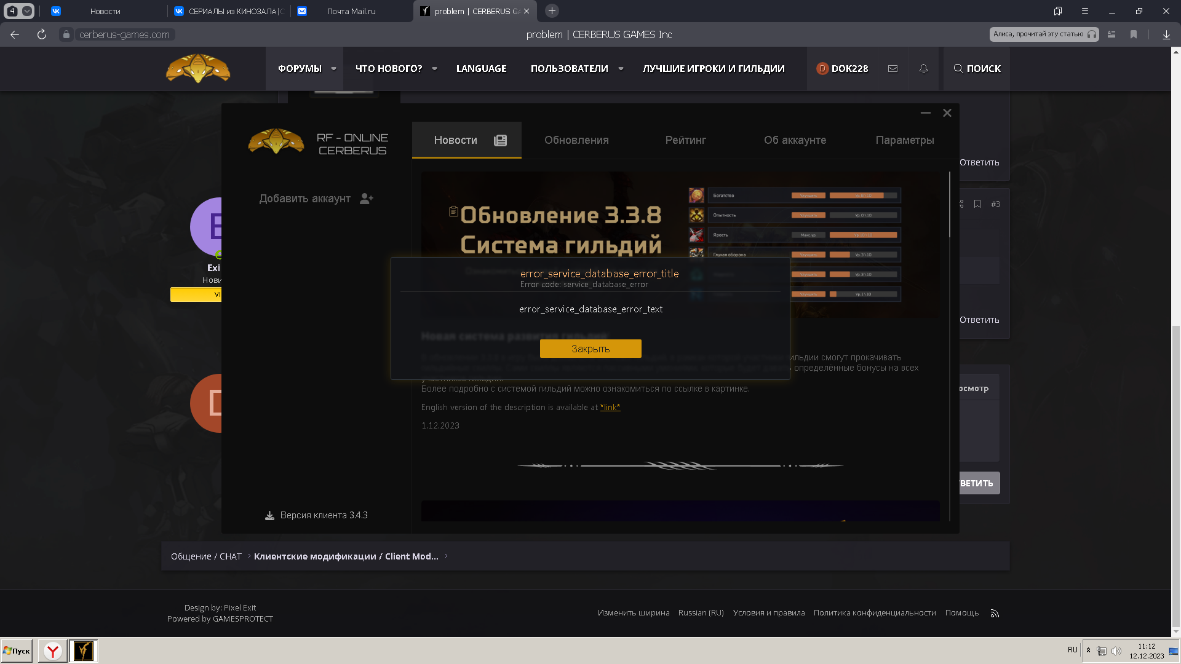Toggle reader mode icon in address bar

coord(1111,34)
